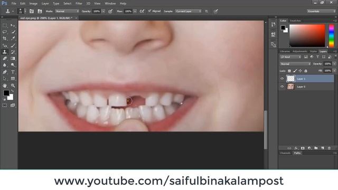
Task: Toggle pressure for opacity button
Action: [x=110, y=11]
